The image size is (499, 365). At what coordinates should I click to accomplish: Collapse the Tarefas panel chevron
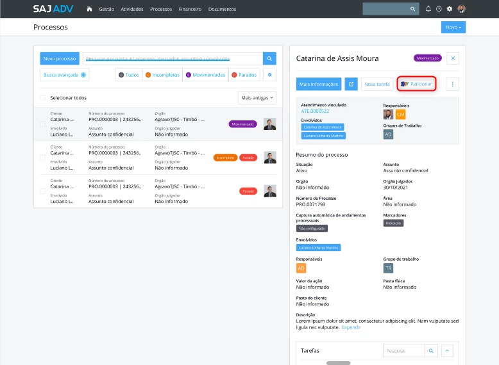[x=448, y=351]
